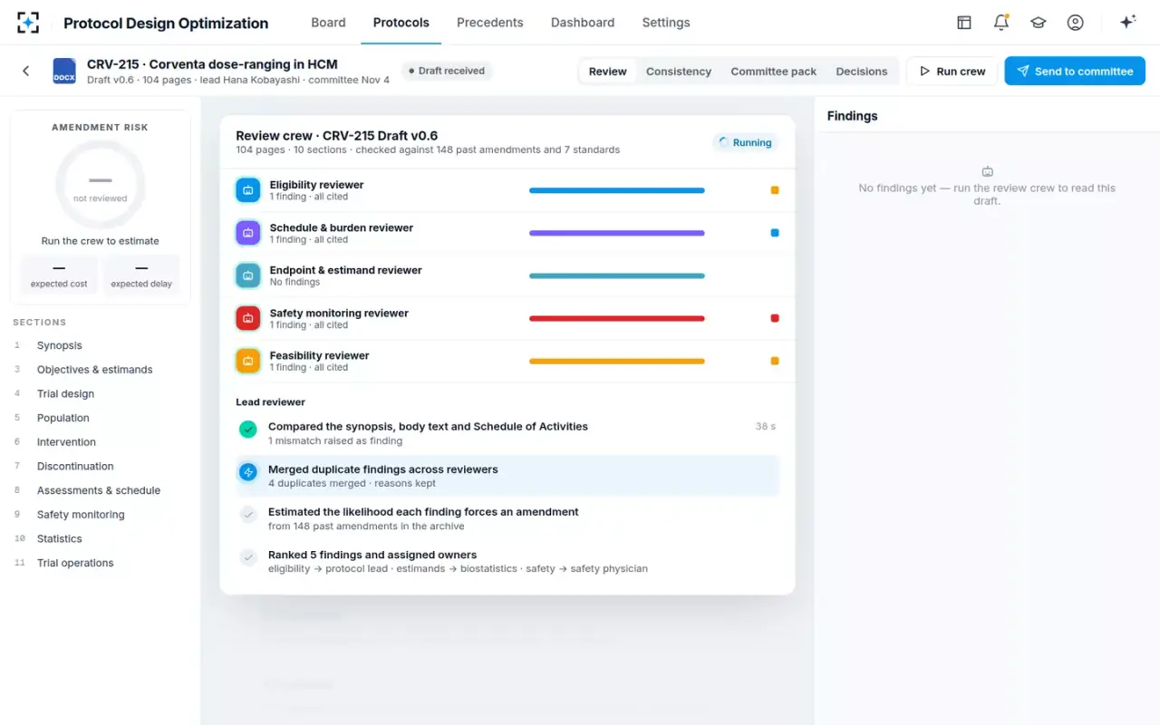Select the Endpoint & estimand reviewer bot icon
Screen dimensions: 1160x725
[247, 275]
